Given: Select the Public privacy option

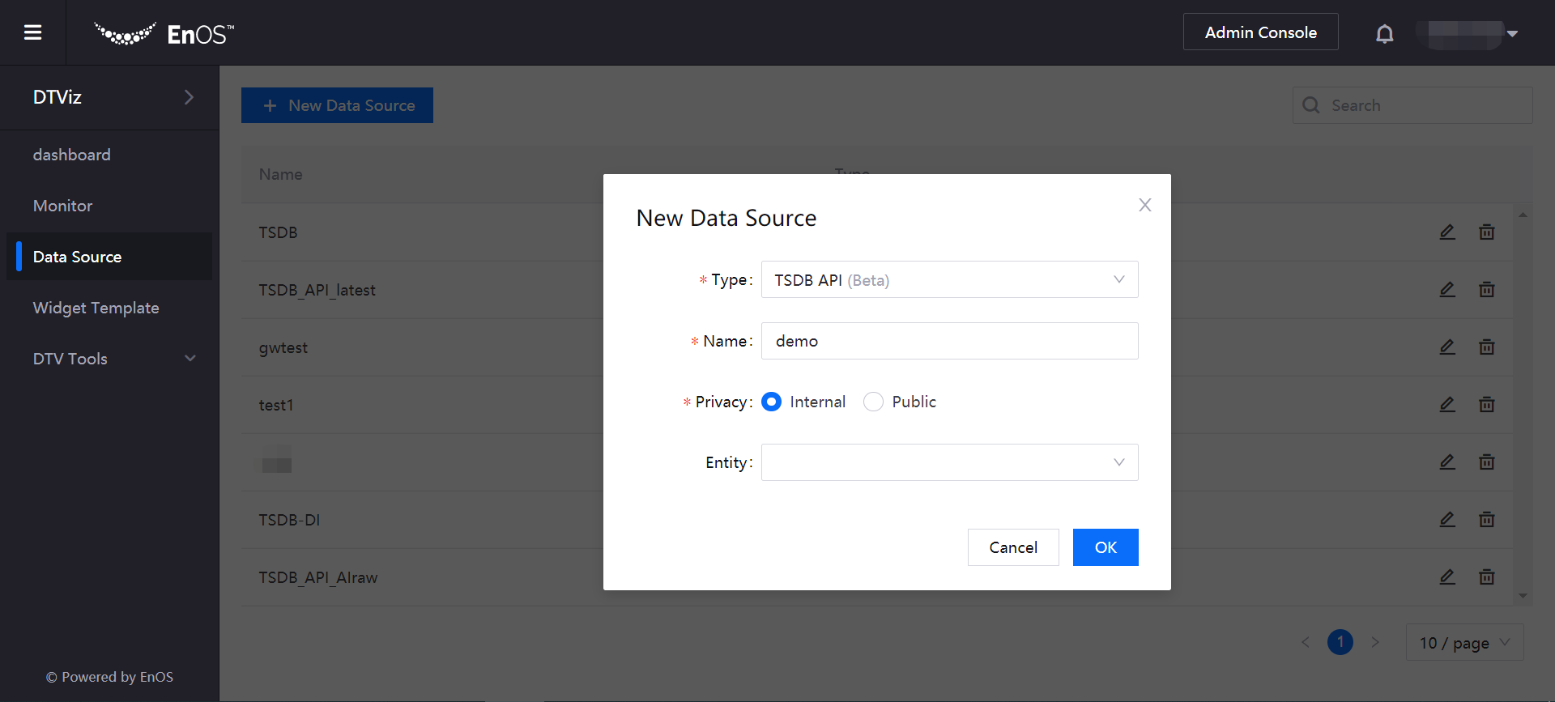Looking at the screenshot, I should (x=873, y=402).
